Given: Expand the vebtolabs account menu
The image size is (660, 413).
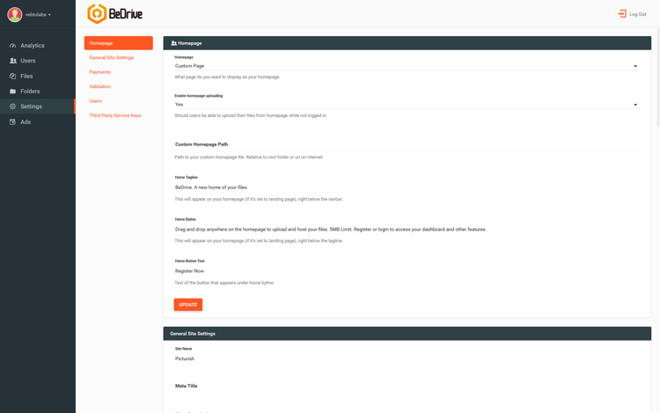Looking at the screenshot, I should 38,15.
